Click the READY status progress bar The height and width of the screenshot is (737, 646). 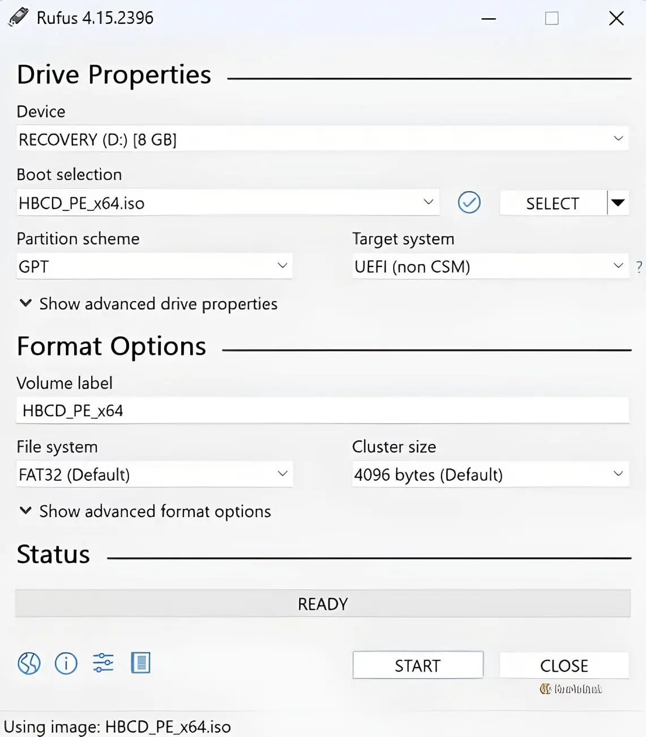(x=323, y=603)
